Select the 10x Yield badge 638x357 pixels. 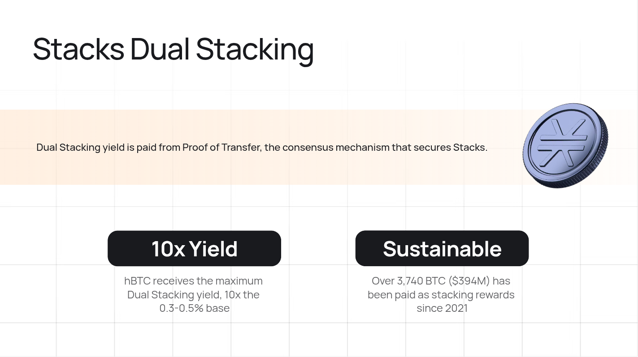coord(194,248)
